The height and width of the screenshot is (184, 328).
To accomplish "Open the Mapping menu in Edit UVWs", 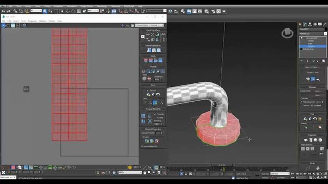I will (32, 21).
